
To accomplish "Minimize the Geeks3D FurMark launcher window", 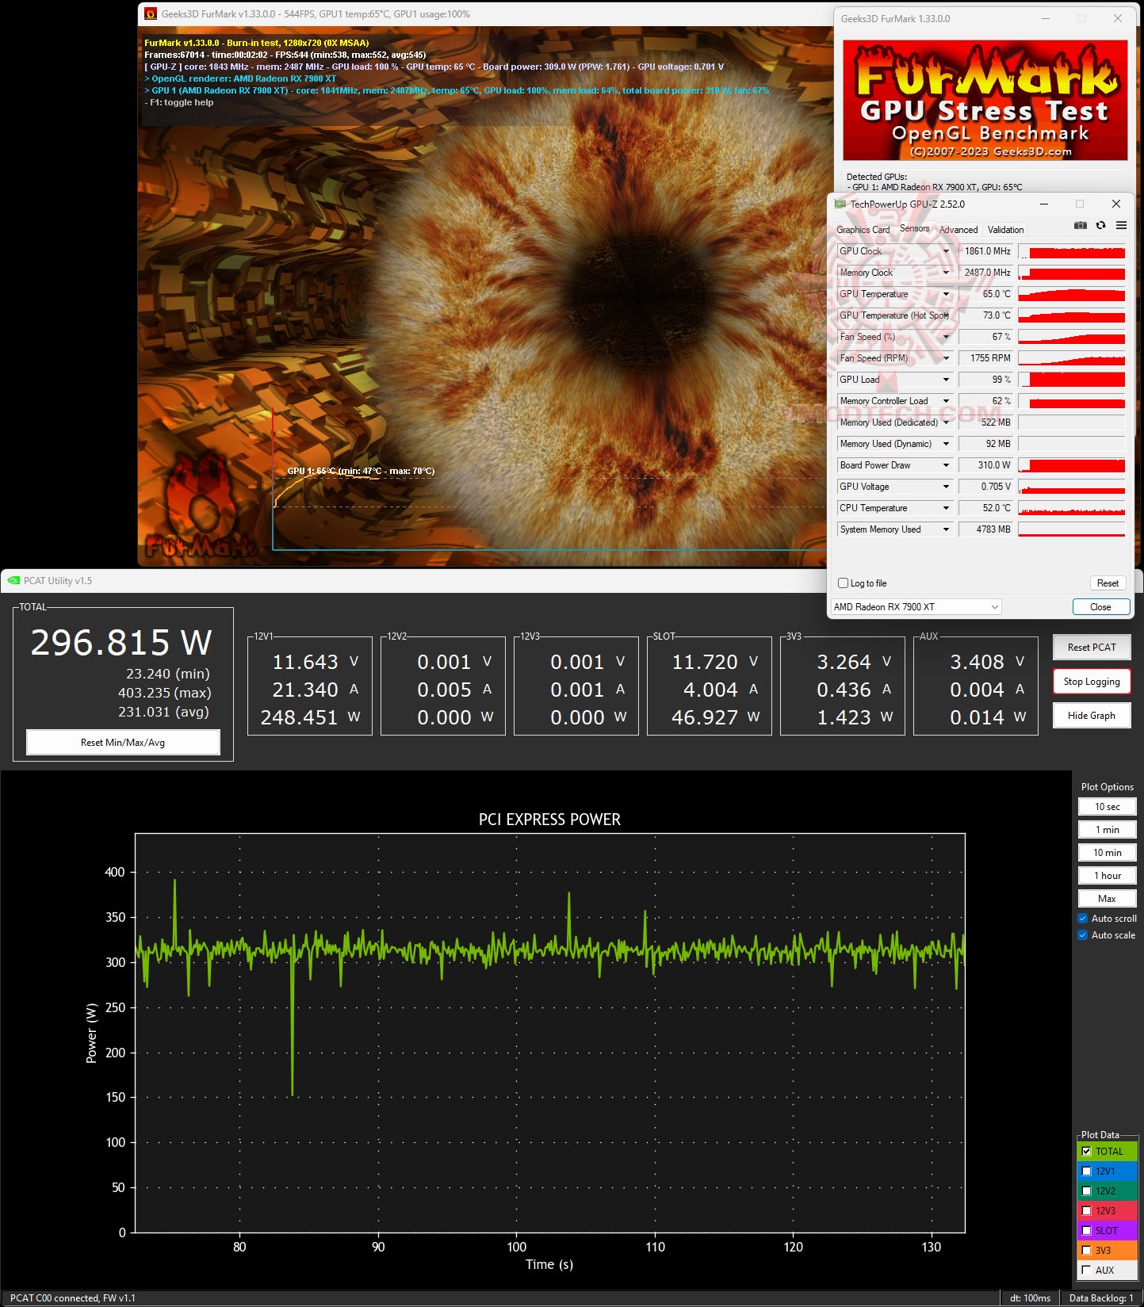I will click(x=1046, y=18).
